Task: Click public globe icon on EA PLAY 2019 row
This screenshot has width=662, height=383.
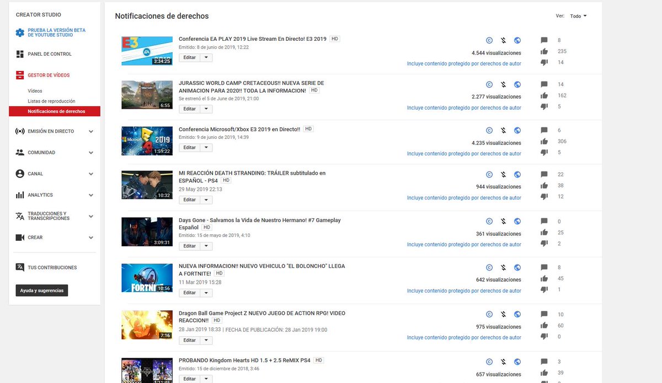Action: click(517, 40)
